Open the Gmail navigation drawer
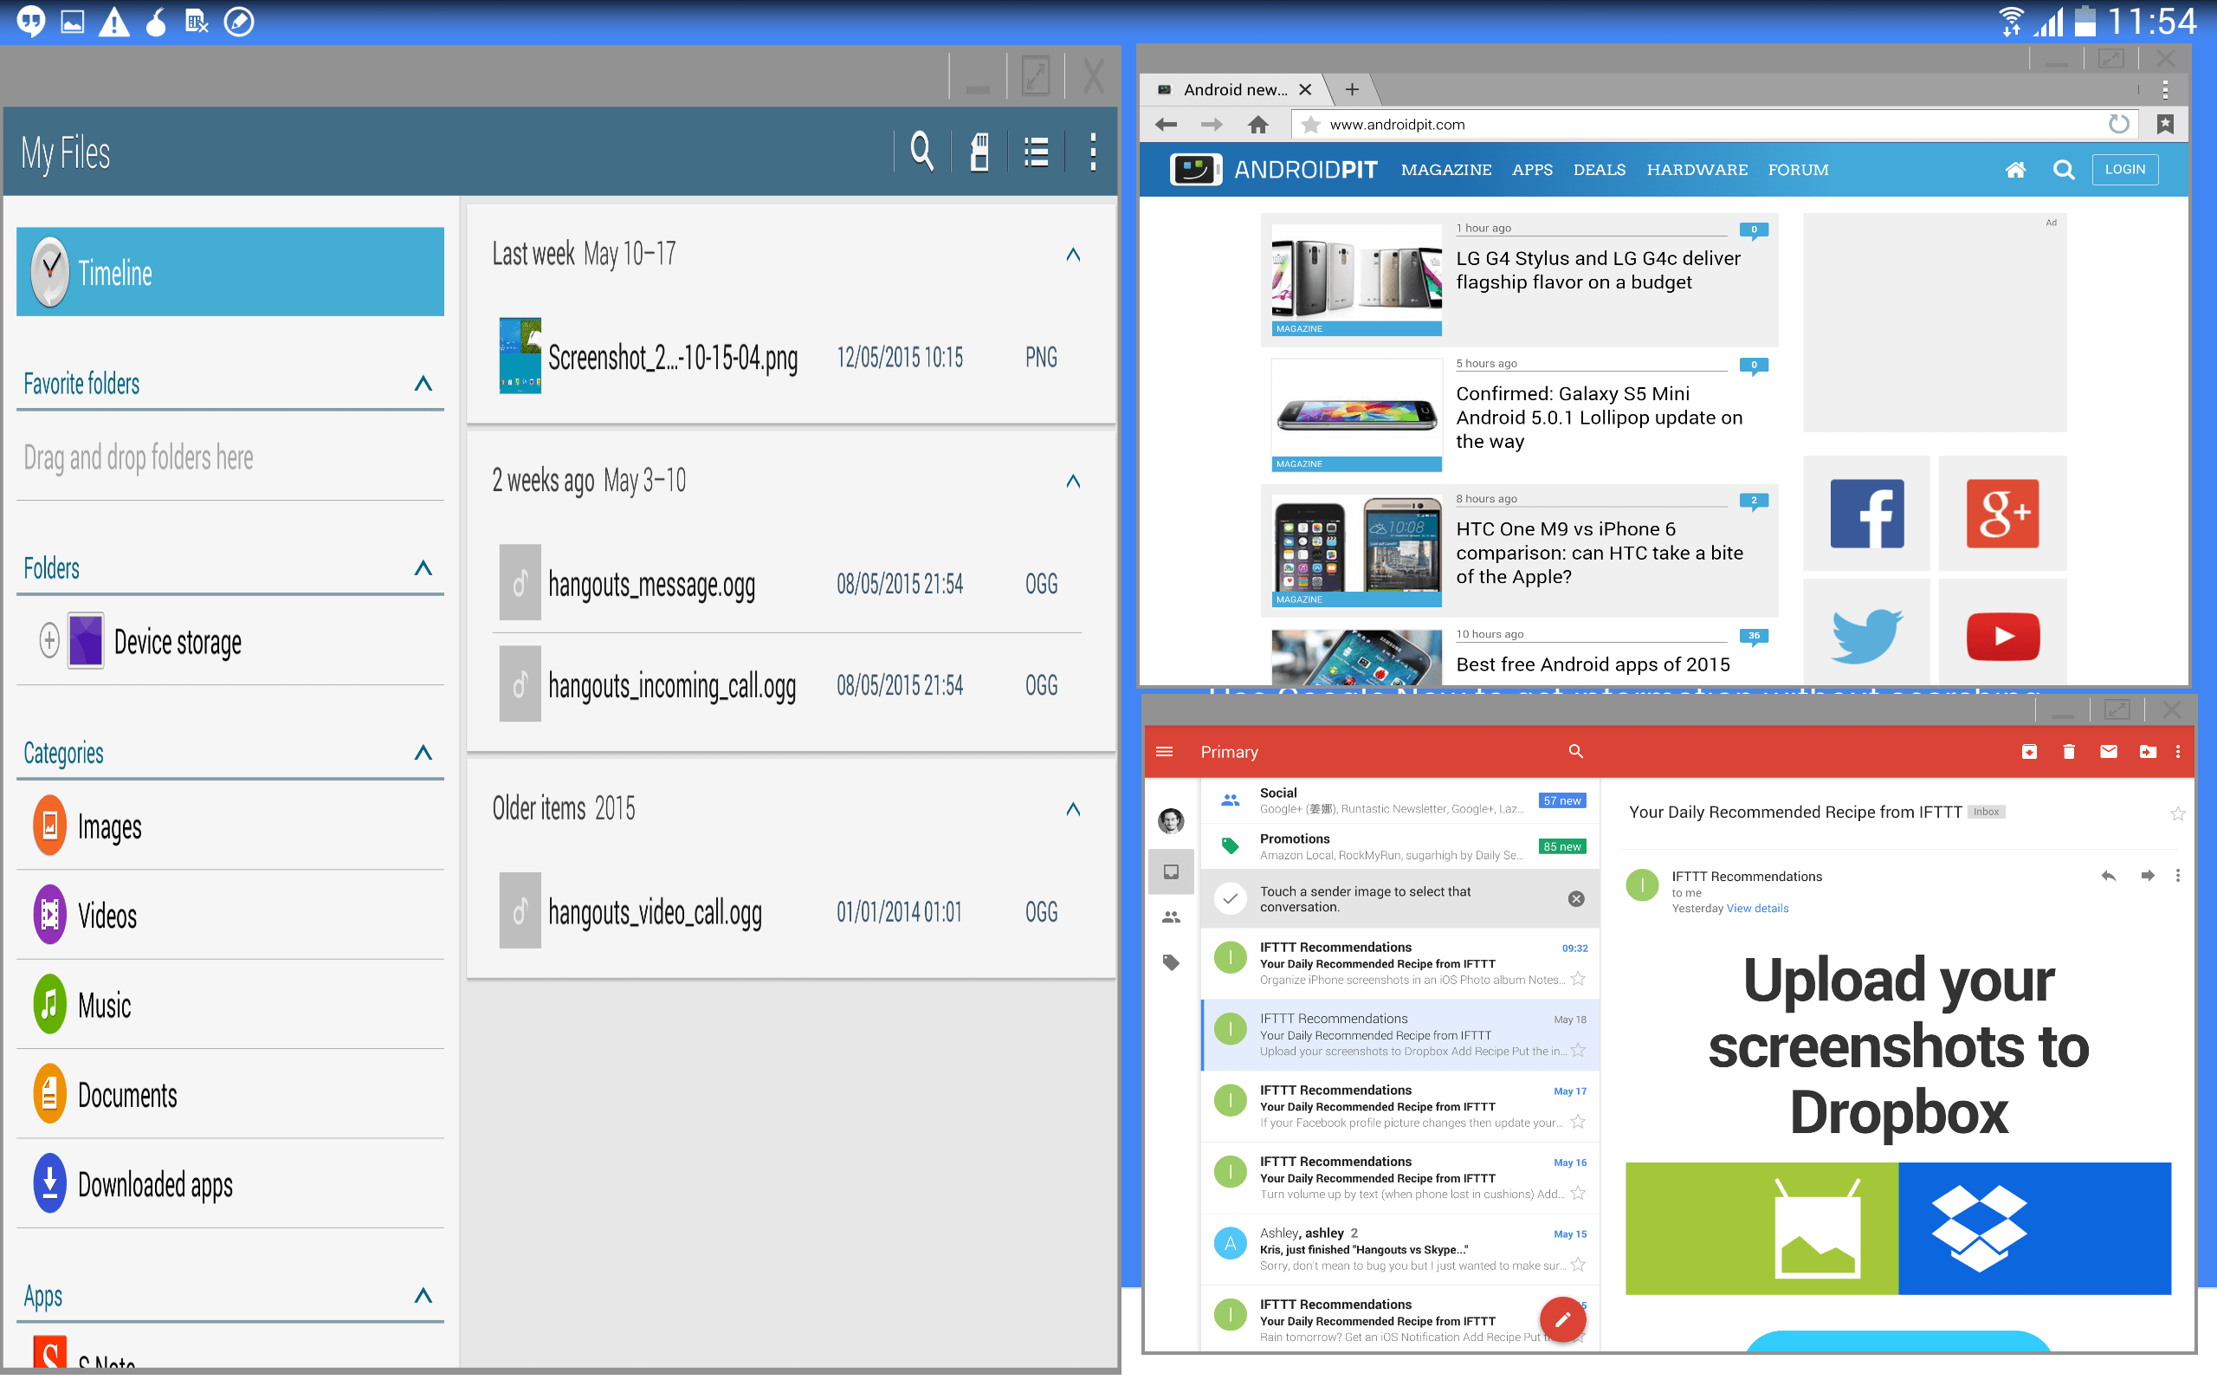 pyautogui.click(x=1165, y=751)
